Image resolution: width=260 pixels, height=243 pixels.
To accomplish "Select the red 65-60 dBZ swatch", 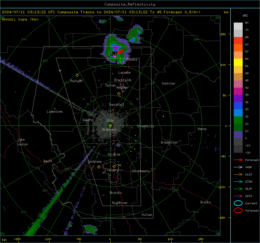I will (x=238, y=41).
